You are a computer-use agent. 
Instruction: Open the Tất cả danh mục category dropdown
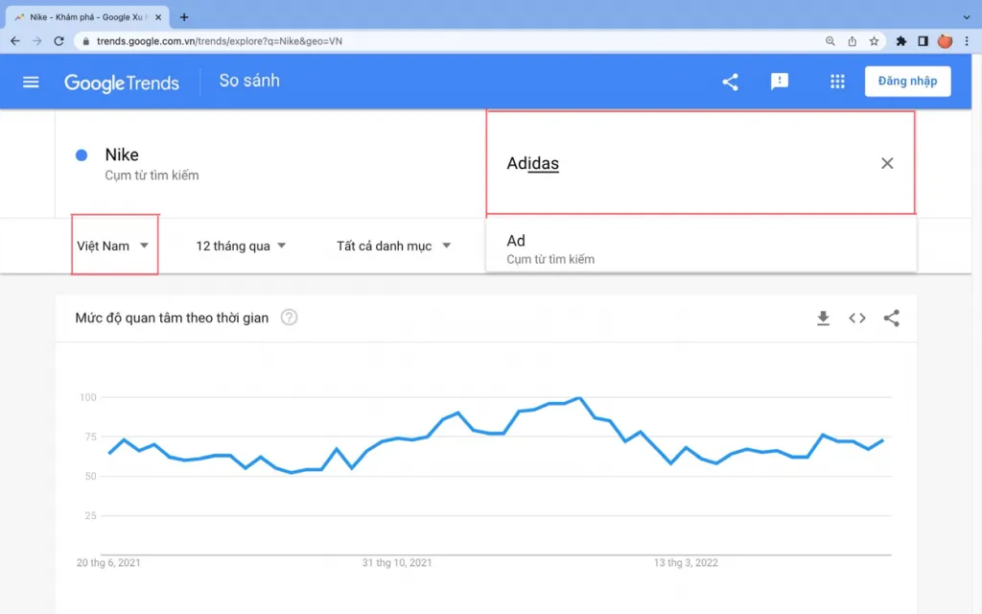tap(393, 246)
